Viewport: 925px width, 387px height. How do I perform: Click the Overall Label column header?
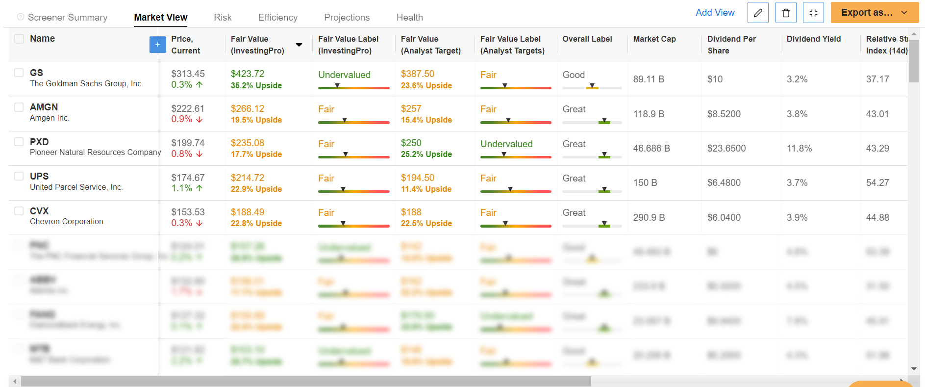click(587, 39)
